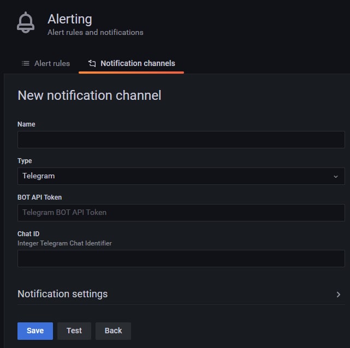Image resolution: width=350 pixels, height=348 pixels.
Task: Click the New notification channel heading
Action: pos(90,95)
